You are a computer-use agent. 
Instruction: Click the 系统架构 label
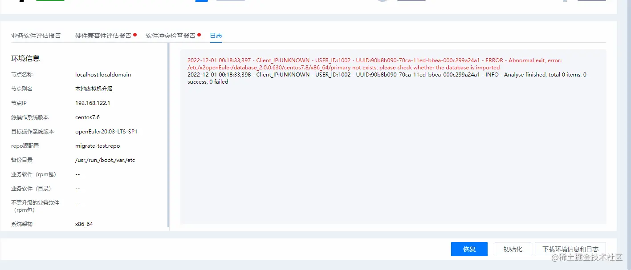[x=22, y=224]
